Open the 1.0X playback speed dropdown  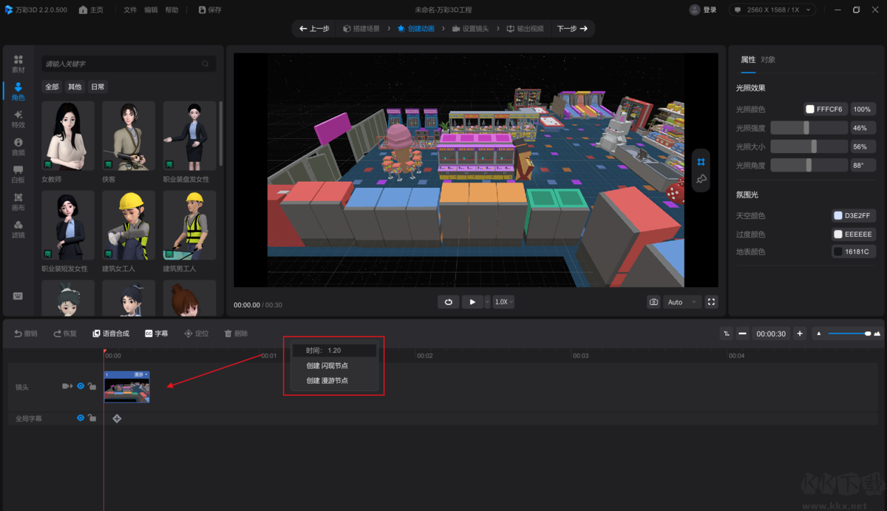(503, 302)
